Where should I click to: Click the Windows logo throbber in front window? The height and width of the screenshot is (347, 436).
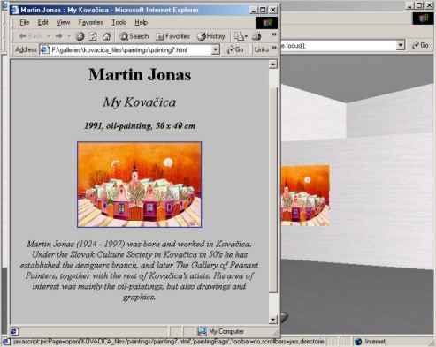(267, 23)
